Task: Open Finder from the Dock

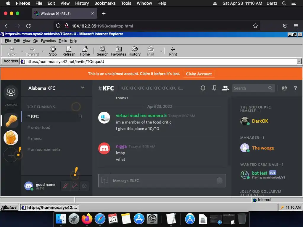Action: point(61,219)
